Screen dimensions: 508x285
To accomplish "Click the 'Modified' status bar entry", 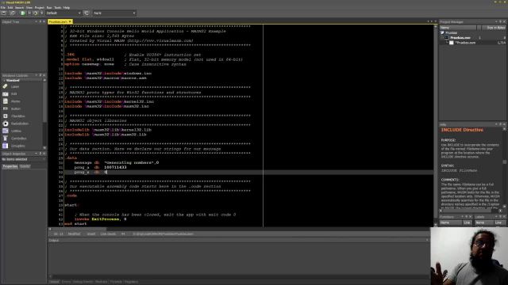I will point(74,234).
